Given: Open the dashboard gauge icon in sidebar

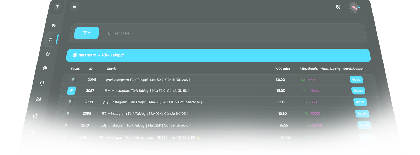Looking at the screenshot, I should 54,25.
